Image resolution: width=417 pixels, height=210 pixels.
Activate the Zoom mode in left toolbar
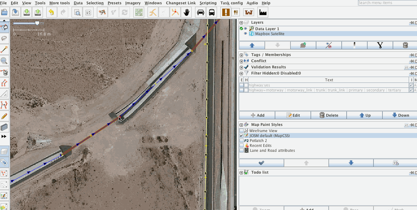click(x=4, y=61)
